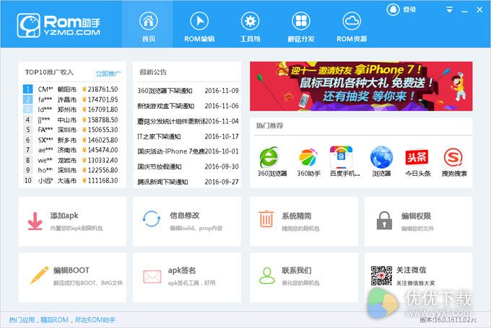This screenshot has height=328, width=491.
Task: Open the IT之家下架通知 announcement
Action: click(159, 136)
